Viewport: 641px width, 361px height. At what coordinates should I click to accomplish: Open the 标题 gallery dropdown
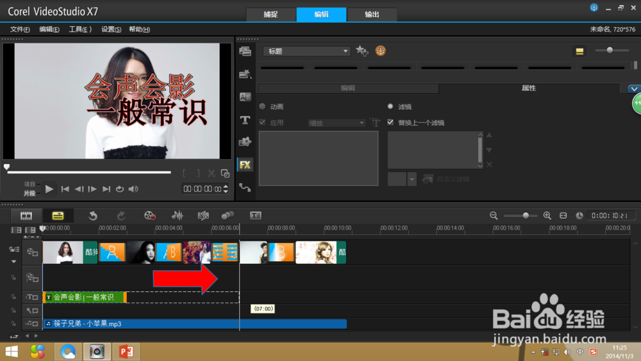pyautogui.click(x=307, y=51)
